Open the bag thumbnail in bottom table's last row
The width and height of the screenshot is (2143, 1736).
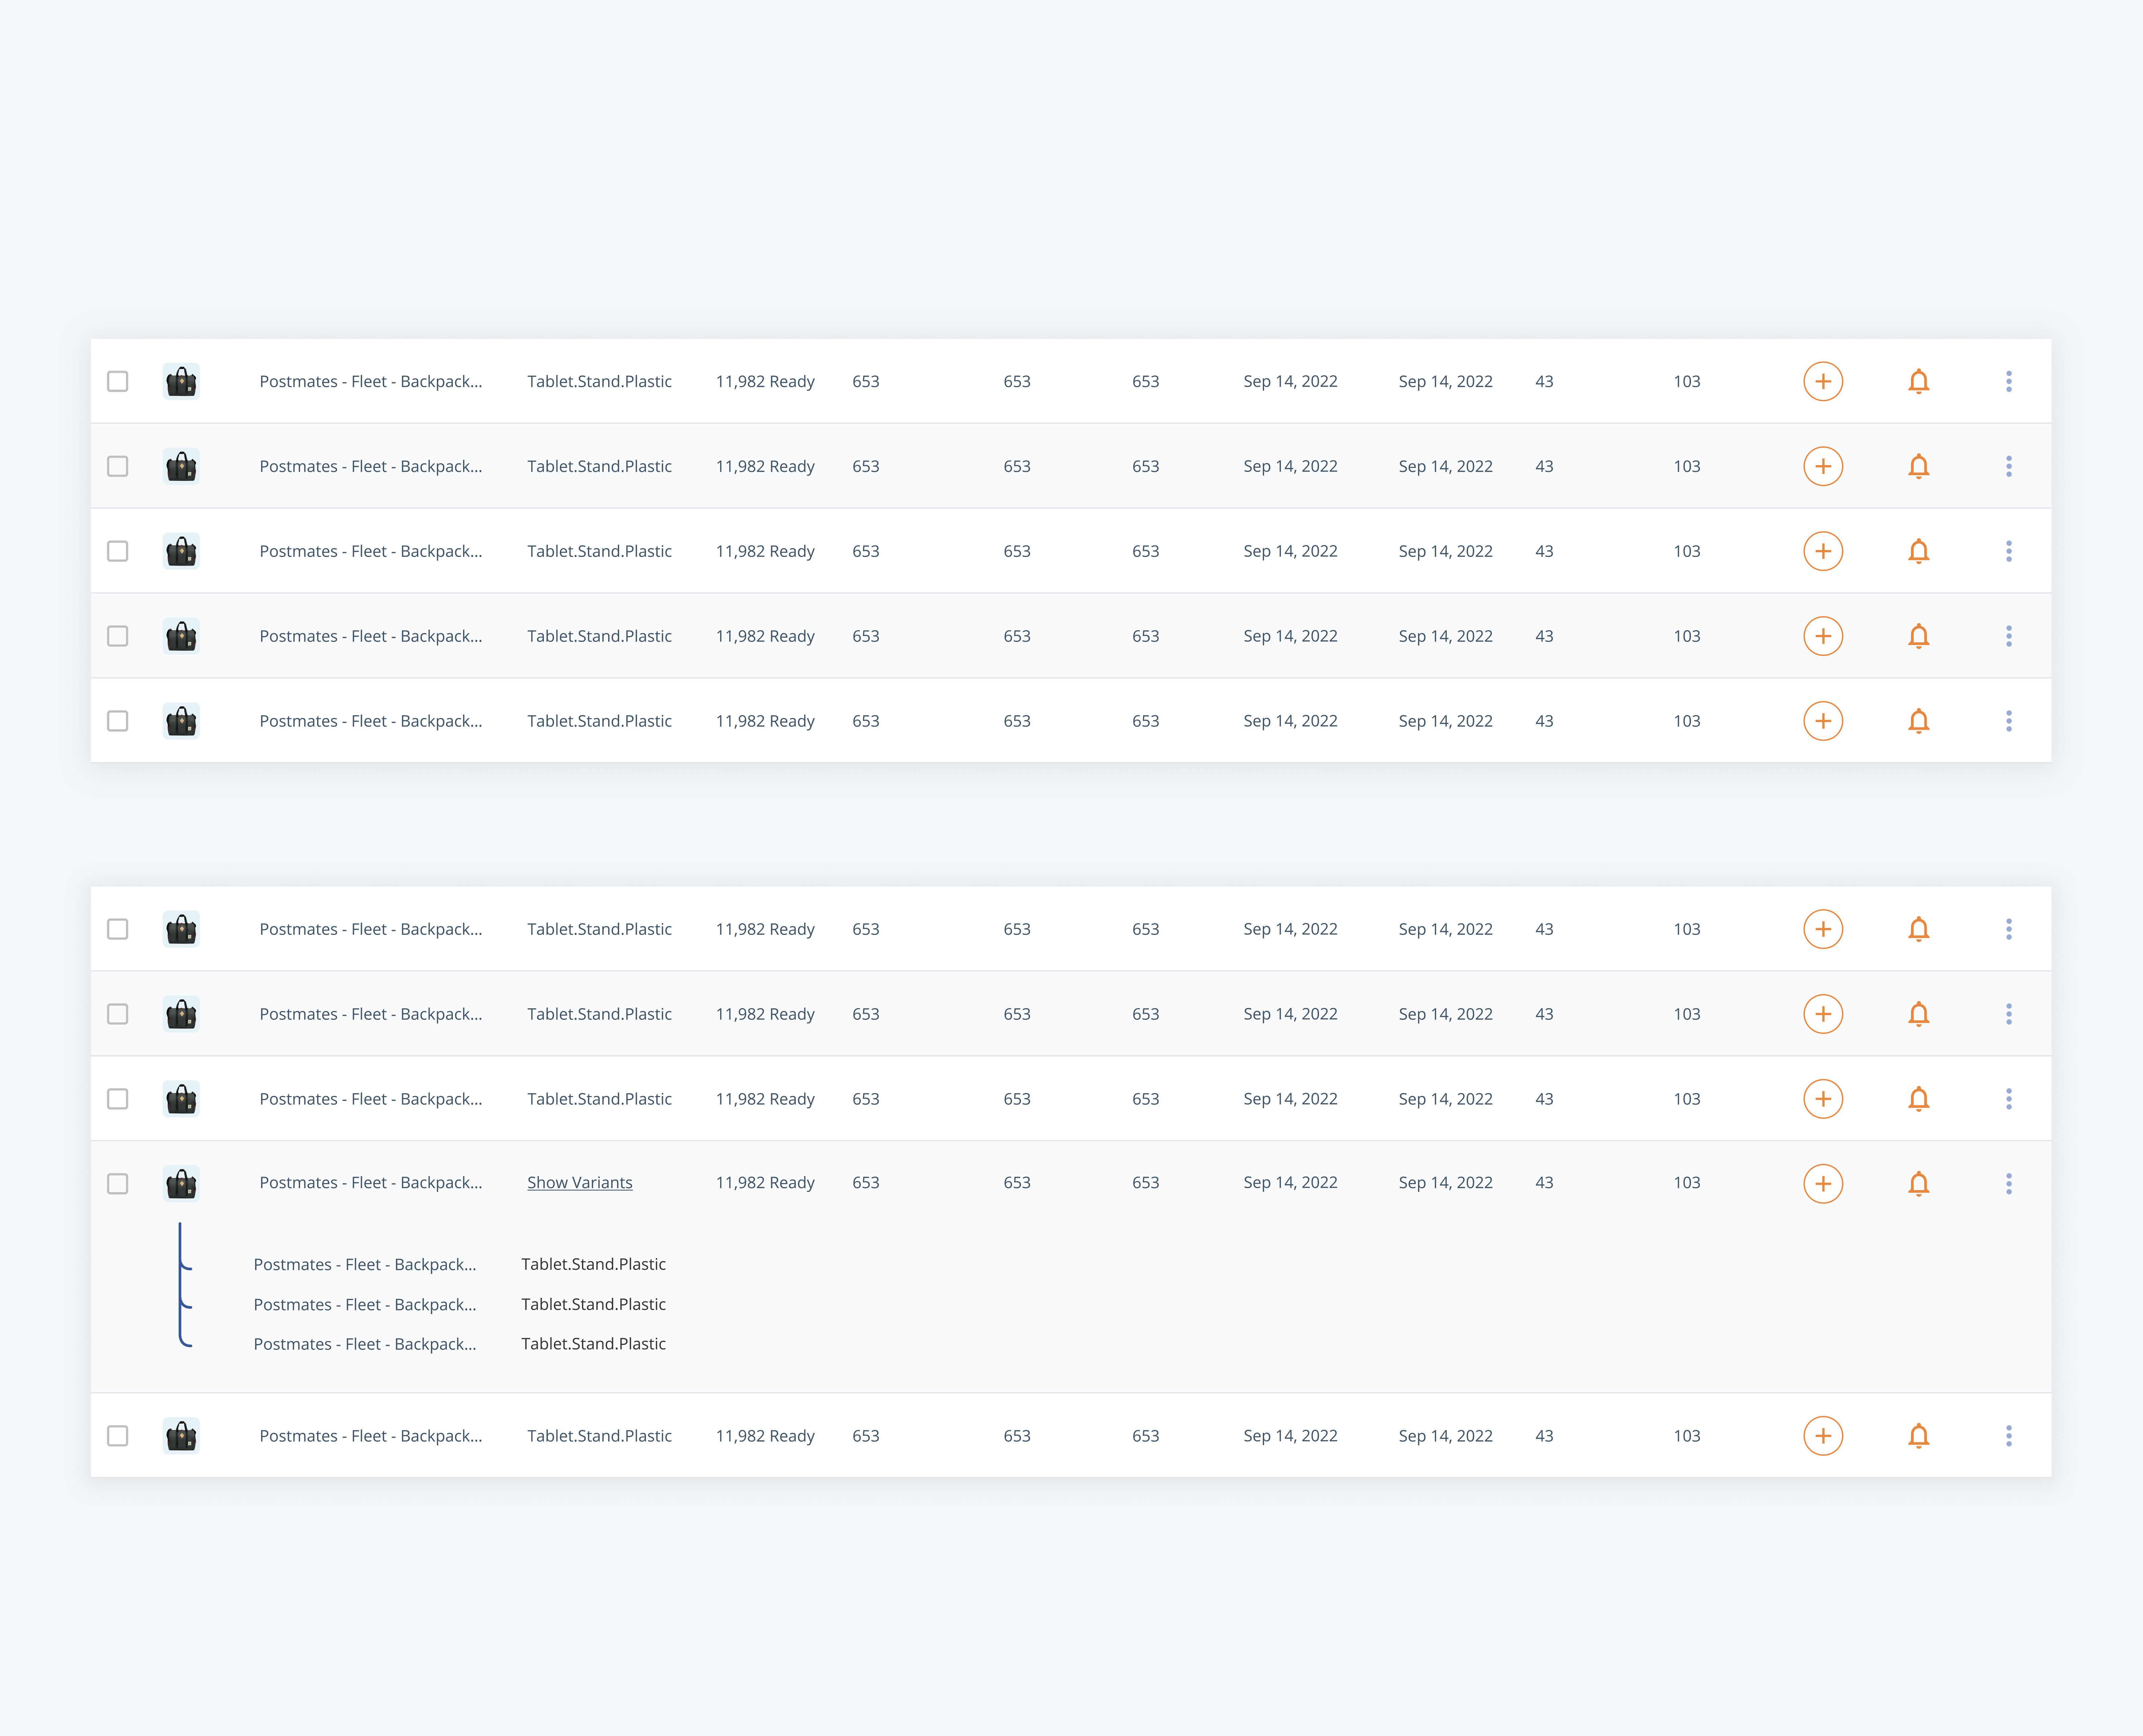coord(181,1436)
